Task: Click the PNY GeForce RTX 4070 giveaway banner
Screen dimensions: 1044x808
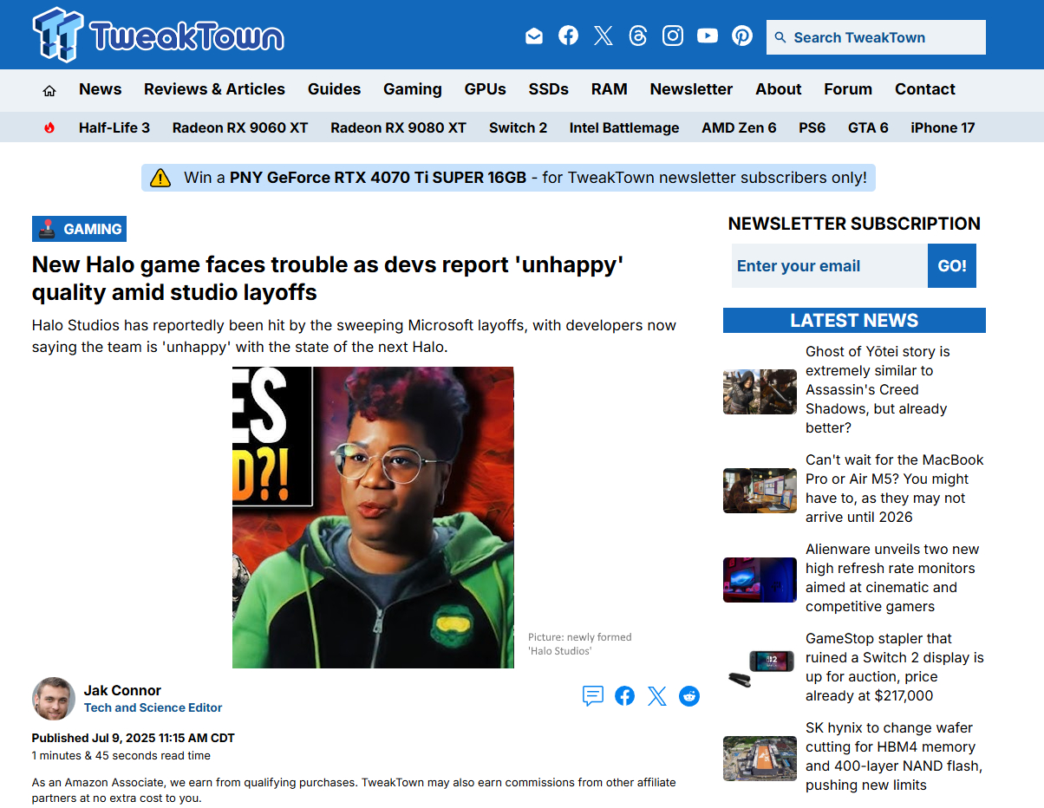Action: coord(509,178)
